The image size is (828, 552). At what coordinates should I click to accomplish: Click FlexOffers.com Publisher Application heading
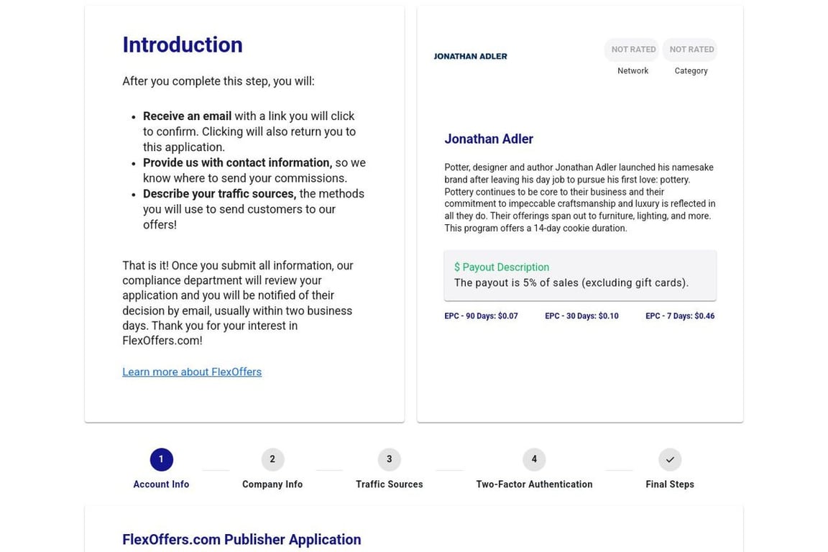click(241, 539)
